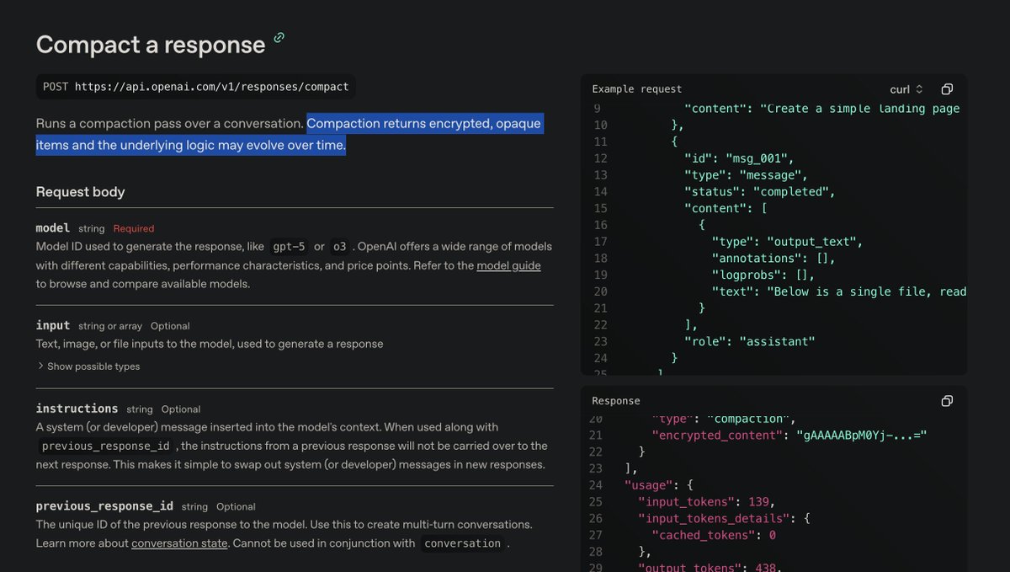Copy the Response code block
1010x572 pixels.
947,401
